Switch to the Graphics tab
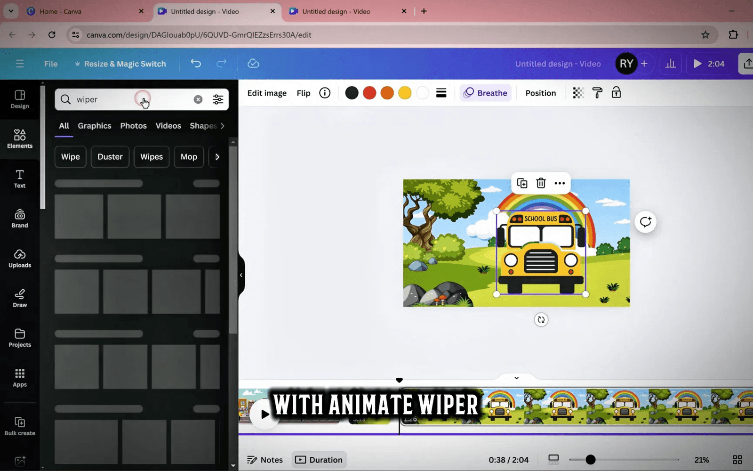 [95, 126]
